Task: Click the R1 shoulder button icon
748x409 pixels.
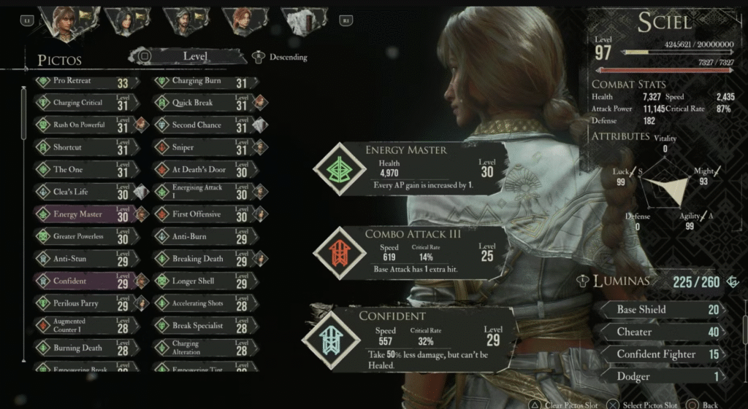Action: coord(346,20)
